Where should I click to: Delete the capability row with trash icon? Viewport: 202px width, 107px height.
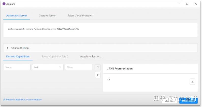click(x=97, y=67)
